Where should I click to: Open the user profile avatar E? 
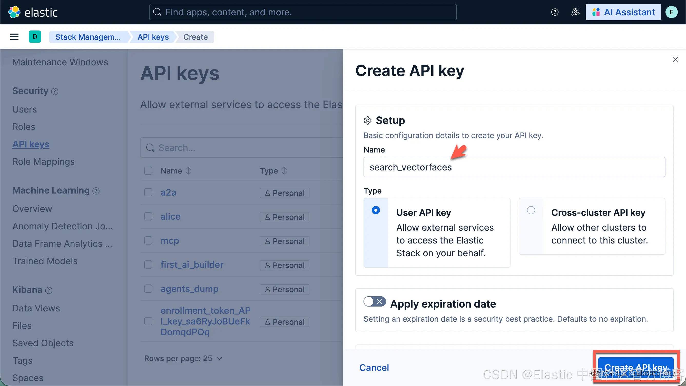671,12
